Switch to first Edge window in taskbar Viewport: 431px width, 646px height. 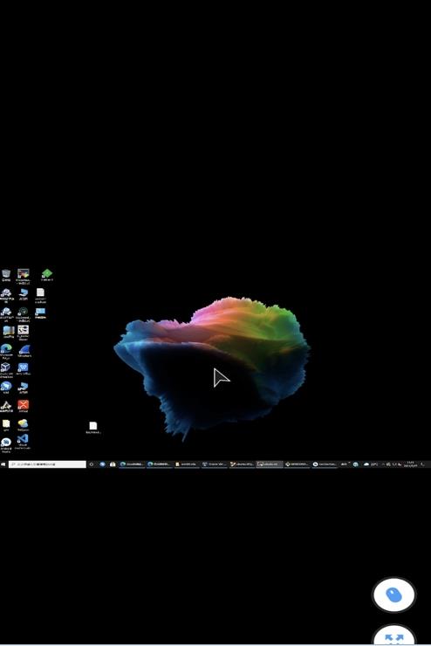click(x=132, y=464)
